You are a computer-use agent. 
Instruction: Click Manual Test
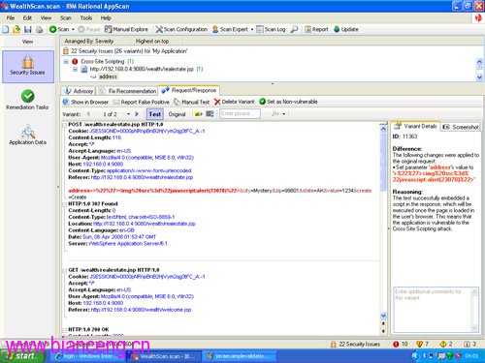tap(192, 102)
